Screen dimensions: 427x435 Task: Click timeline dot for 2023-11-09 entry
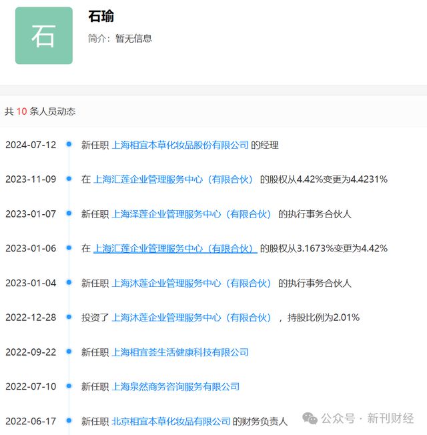pyautogui.click(x=69, y=179)
